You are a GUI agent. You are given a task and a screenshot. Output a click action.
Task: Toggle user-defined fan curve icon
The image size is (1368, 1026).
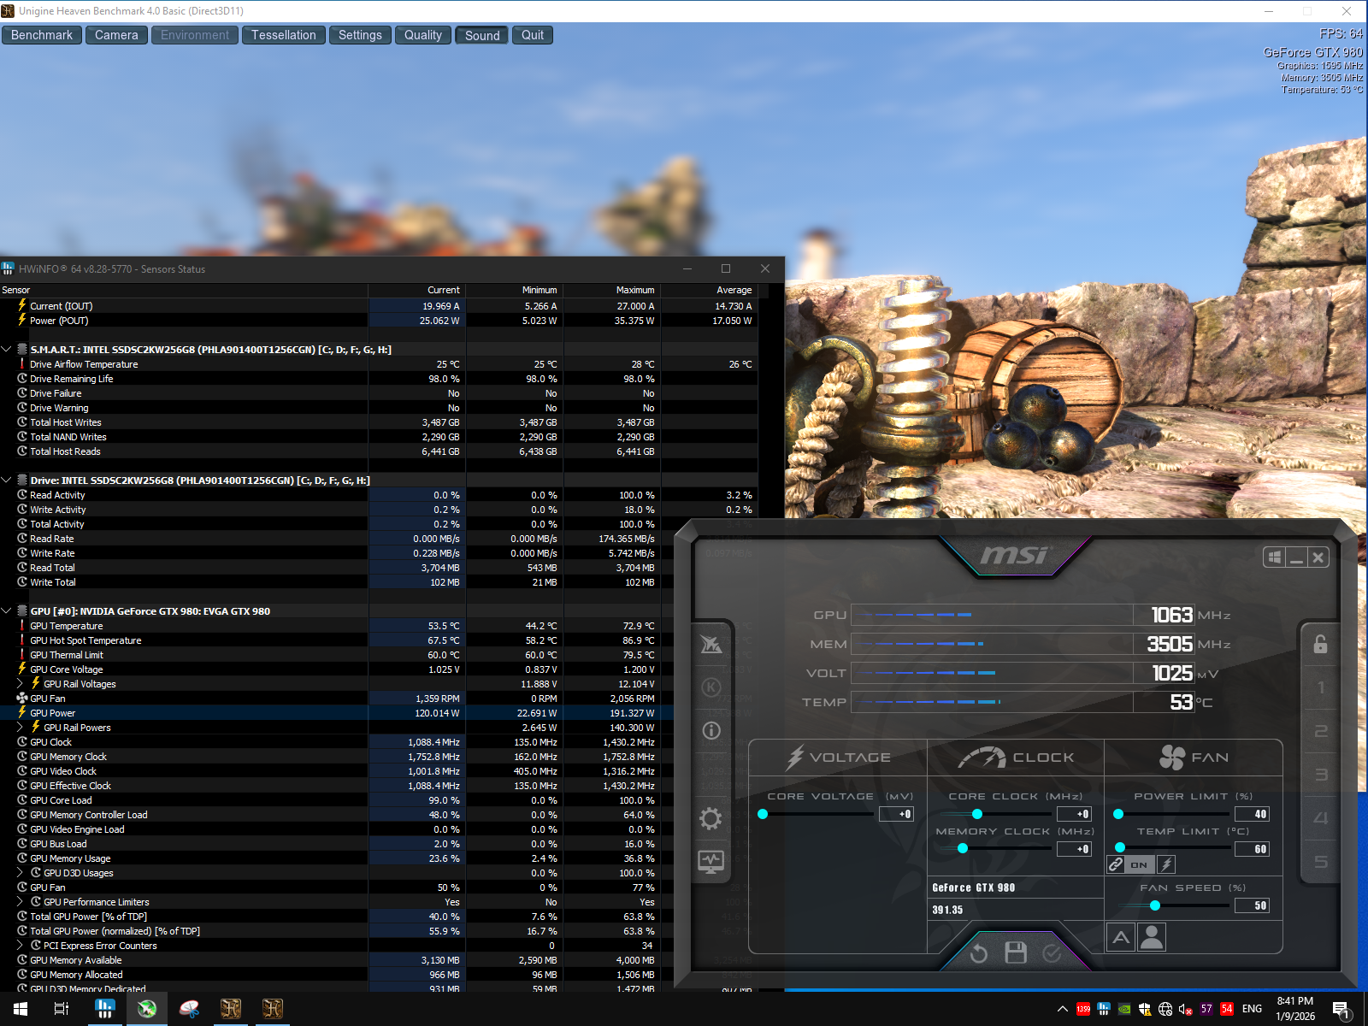1152,938
